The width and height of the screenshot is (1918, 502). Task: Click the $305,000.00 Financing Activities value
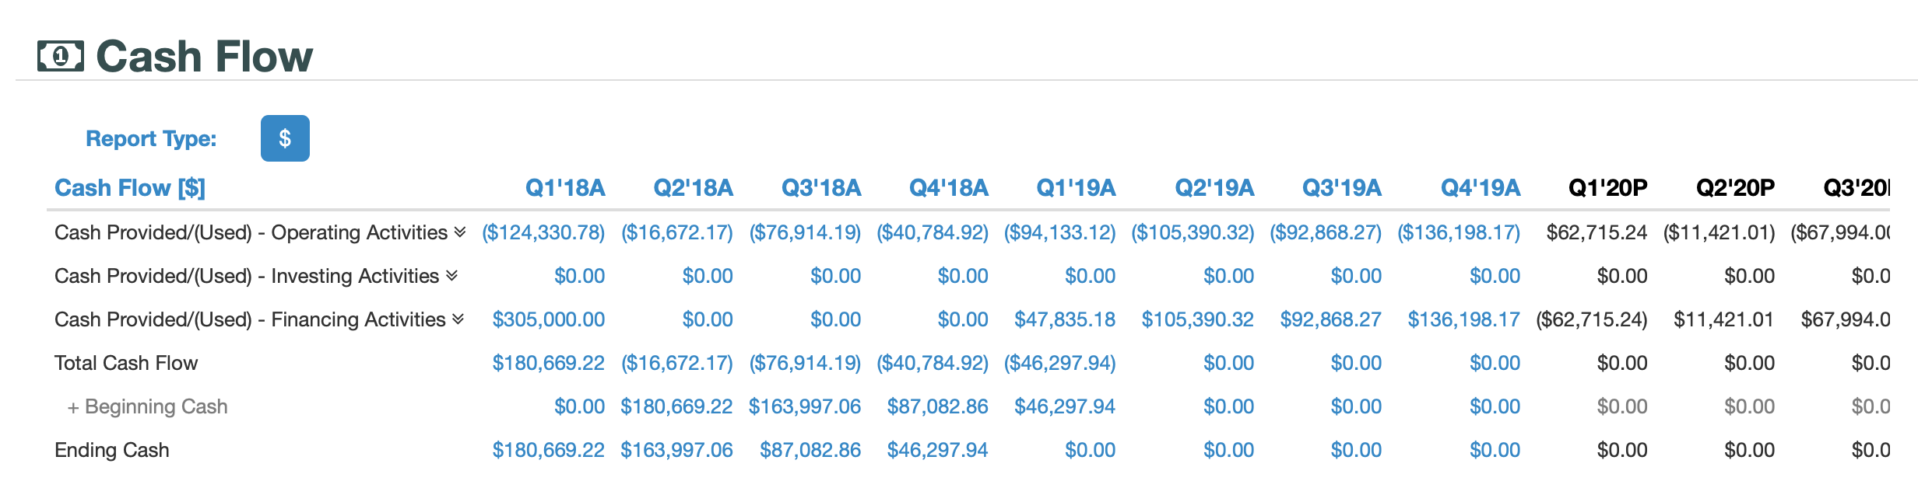pyautogui.click(x=547, y=319)
